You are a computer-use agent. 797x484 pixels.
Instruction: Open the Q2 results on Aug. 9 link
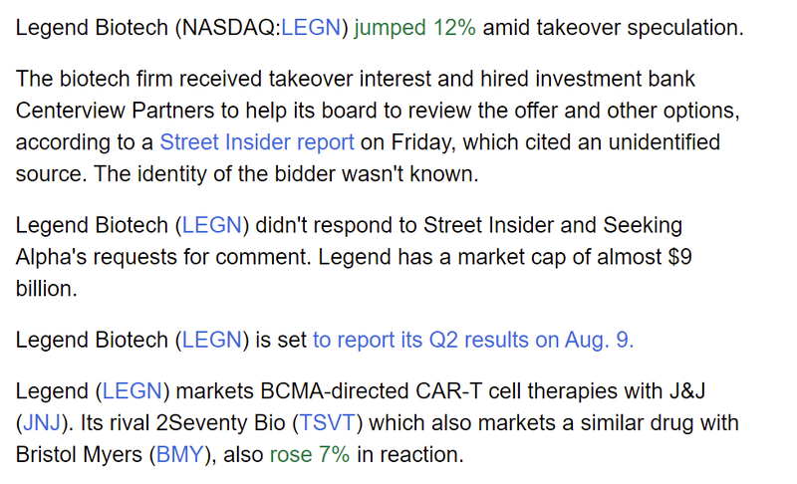click(473, 340)
